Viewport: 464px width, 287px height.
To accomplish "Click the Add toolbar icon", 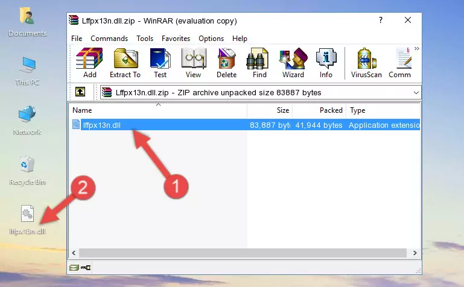I will click(x=89, y=63).
